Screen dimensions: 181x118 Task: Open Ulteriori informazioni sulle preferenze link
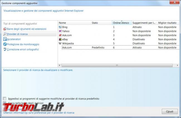[x=39, y=113]
